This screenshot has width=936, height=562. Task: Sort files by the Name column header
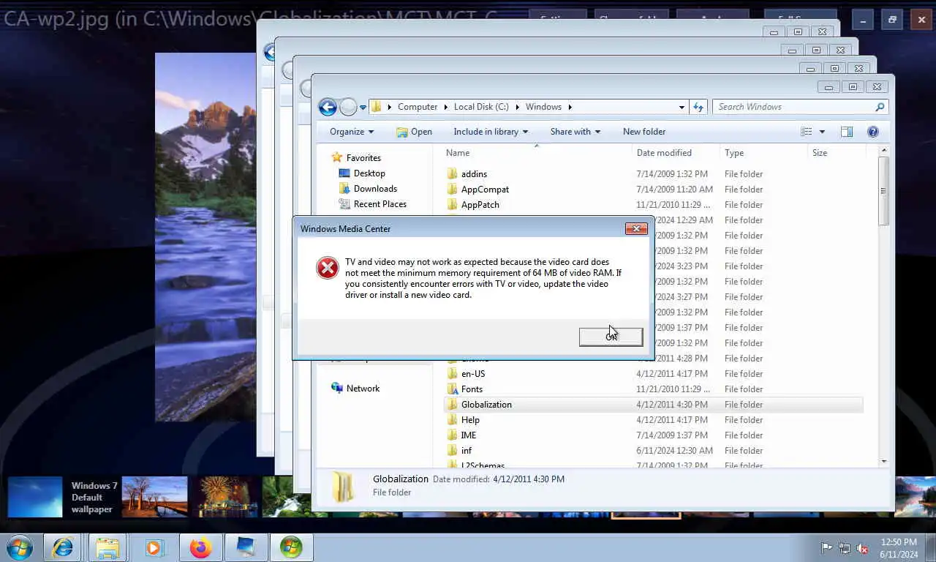pyautogui.click(x=536, y=153)
